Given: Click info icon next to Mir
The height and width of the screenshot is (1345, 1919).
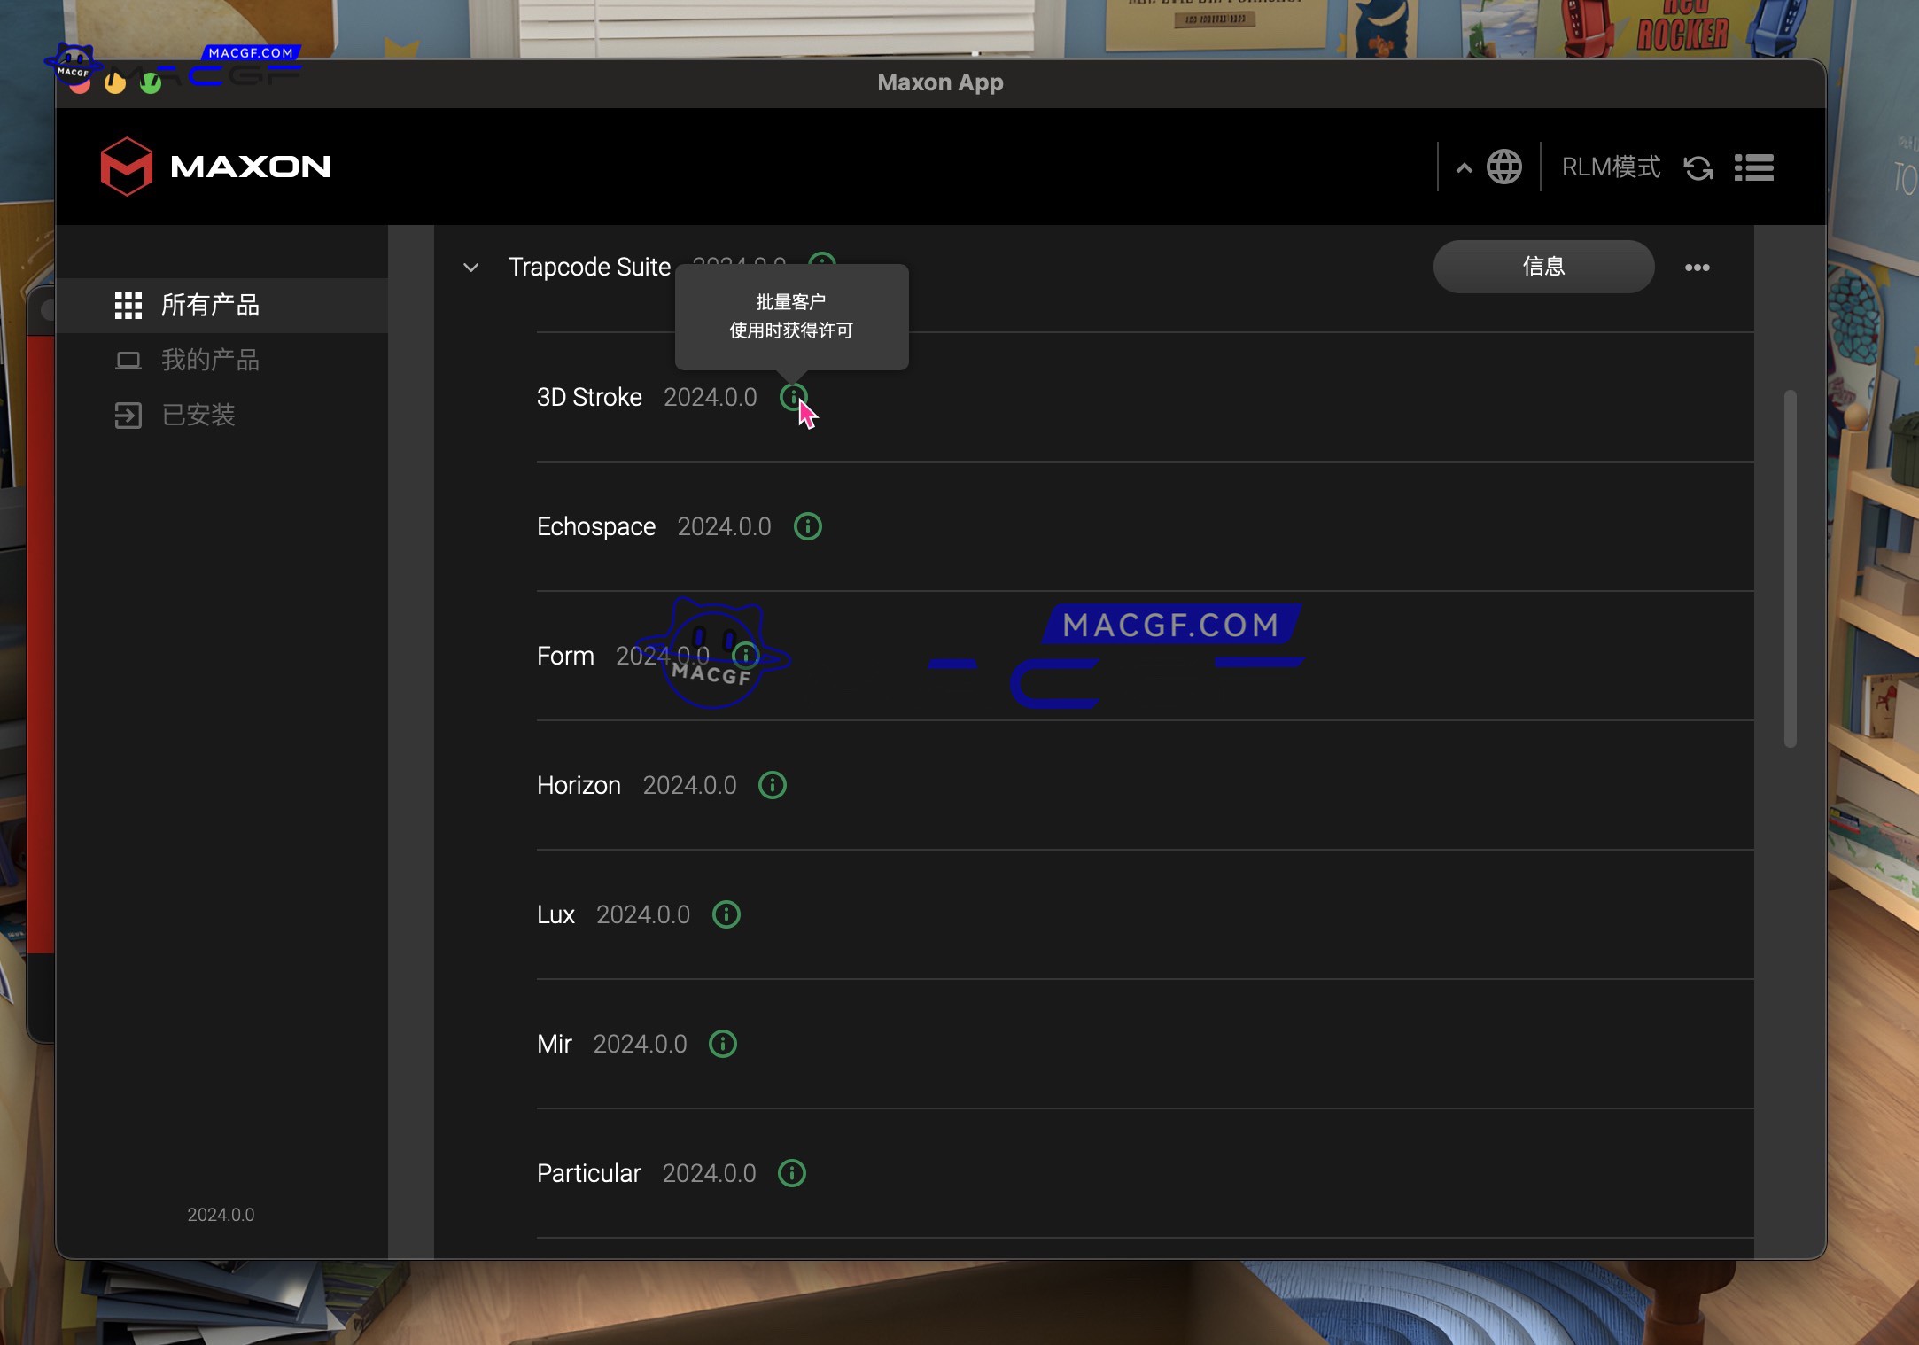Looking at the screenshot, I should tap(722, 1044).
